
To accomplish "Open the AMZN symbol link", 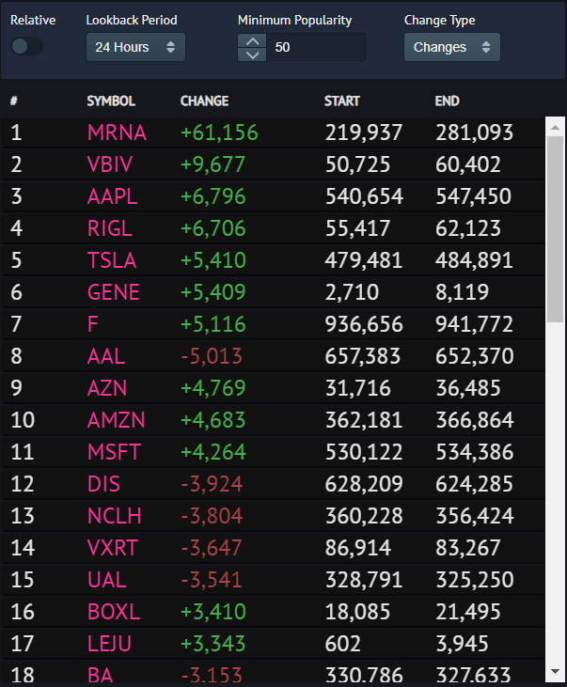I will click(x=117, y=421).
